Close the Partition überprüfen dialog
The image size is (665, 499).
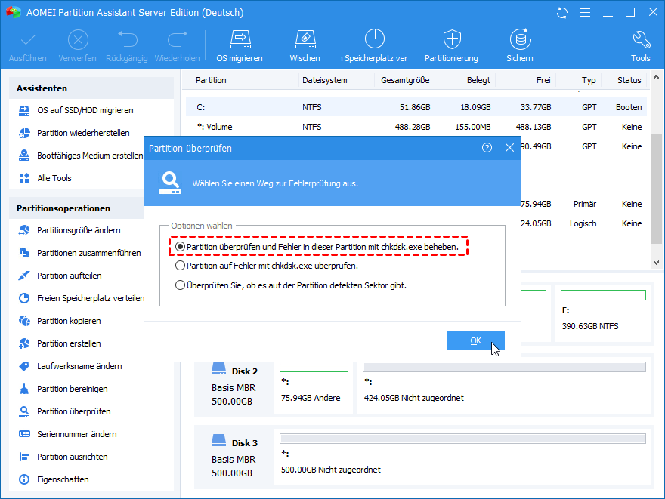510,148
